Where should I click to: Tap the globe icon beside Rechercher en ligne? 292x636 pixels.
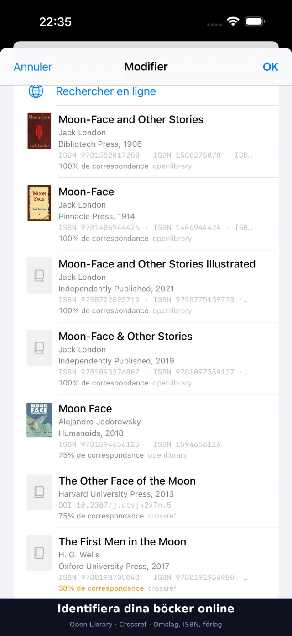(36, 91)
